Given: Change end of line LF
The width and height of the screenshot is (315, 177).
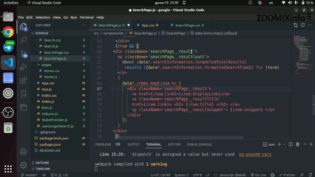Looking at the screenshot, I should pyautogui.click(x=208, y=175).
